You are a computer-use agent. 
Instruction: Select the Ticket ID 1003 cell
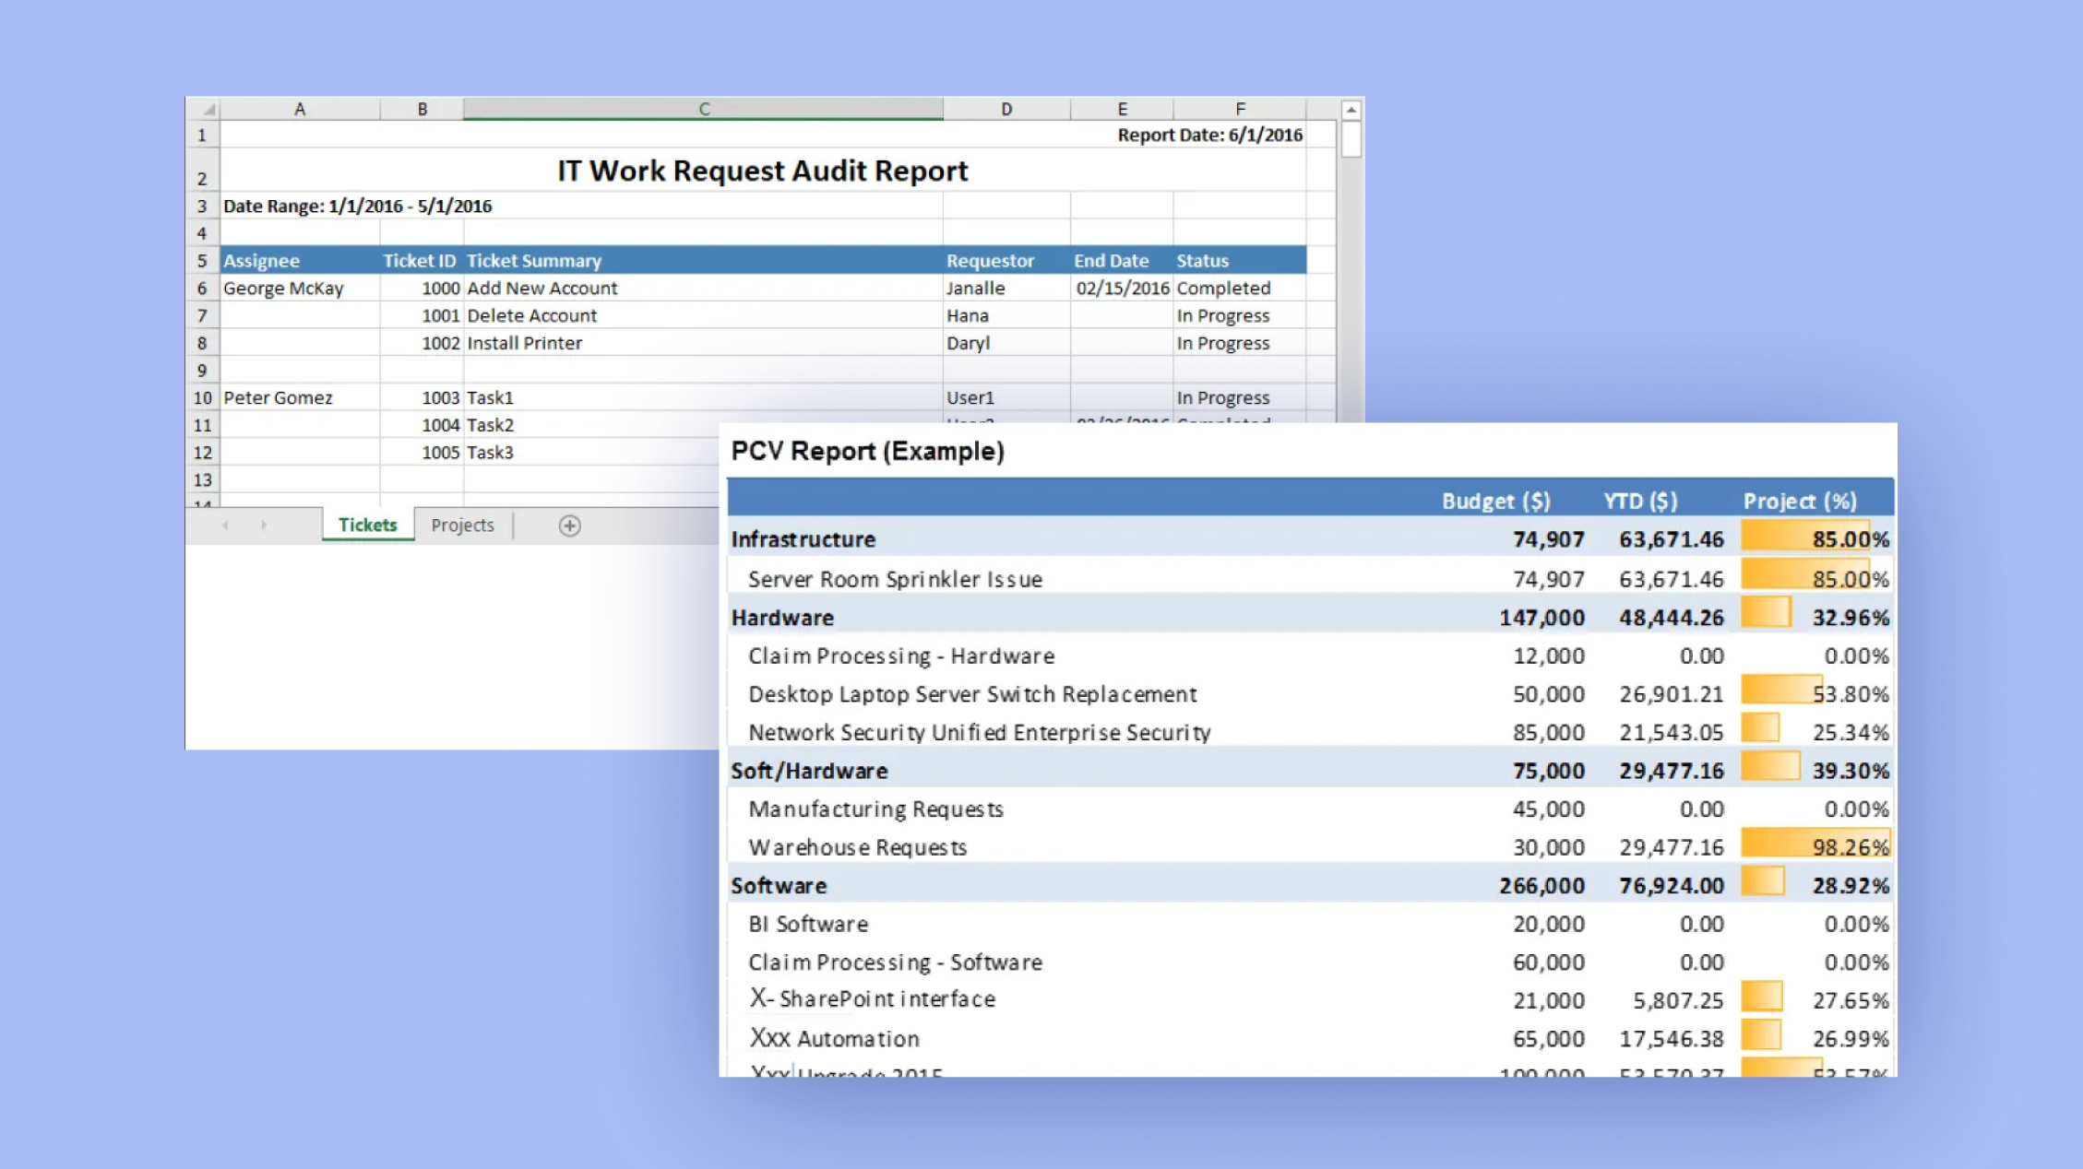441,397
